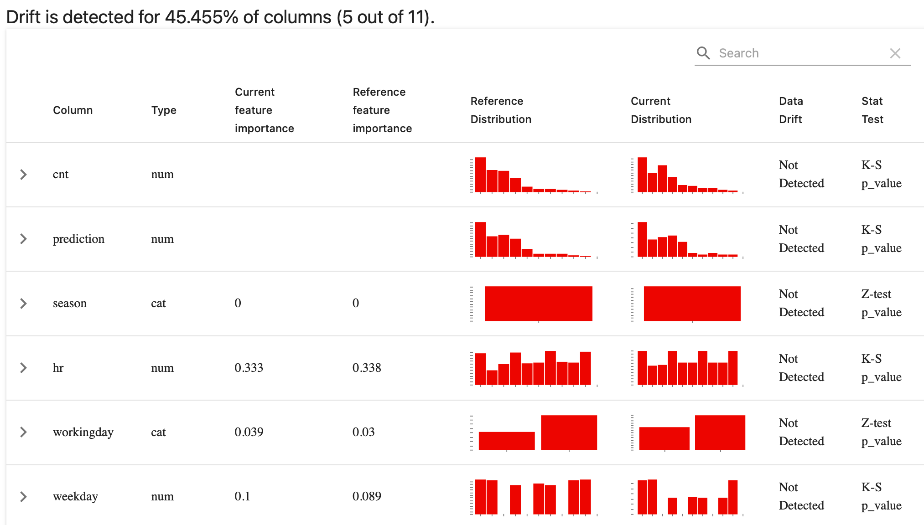Click the cnt reference distribution histogram
Image resolution: width=924 pixels, height=525 pixels.
(534, 175)
